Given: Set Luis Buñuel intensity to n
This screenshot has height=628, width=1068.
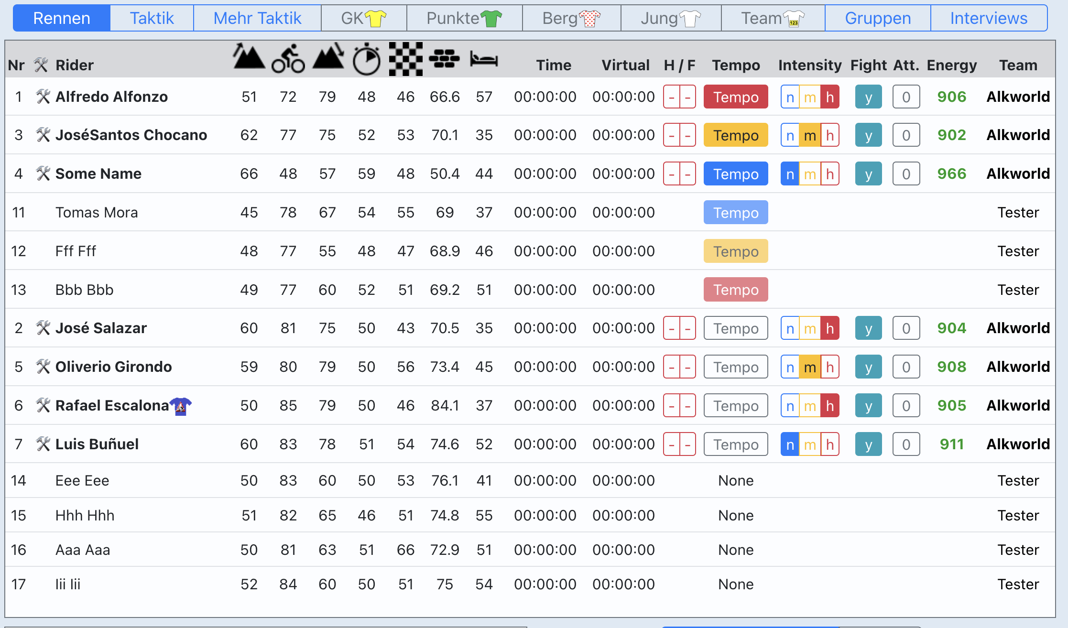Looking at the screenshot, I should click(790, 444).
